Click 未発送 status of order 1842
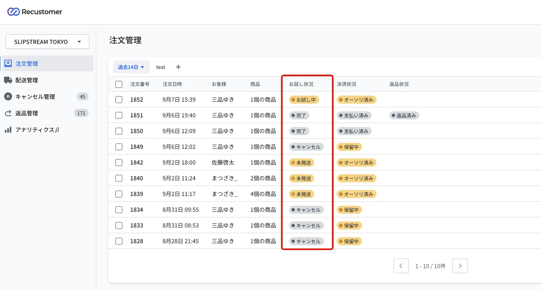This screenshot has width=541, height=290. (302, 163)
